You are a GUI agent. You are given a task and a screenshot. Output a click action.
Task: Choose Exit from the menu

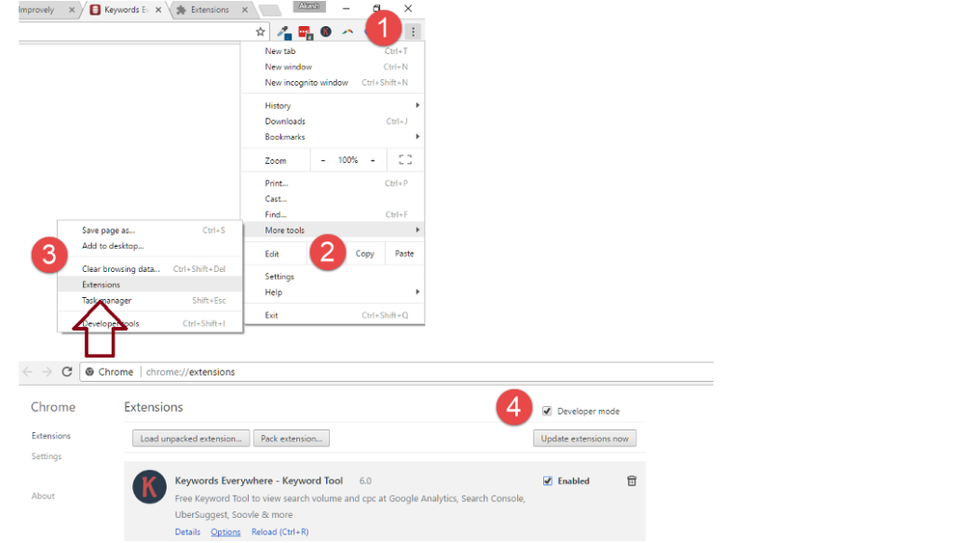coord(333,315)
